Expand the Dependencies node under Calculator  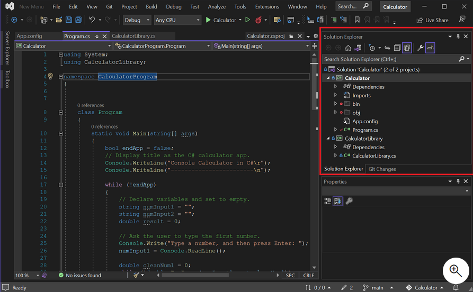pos(336,87)
